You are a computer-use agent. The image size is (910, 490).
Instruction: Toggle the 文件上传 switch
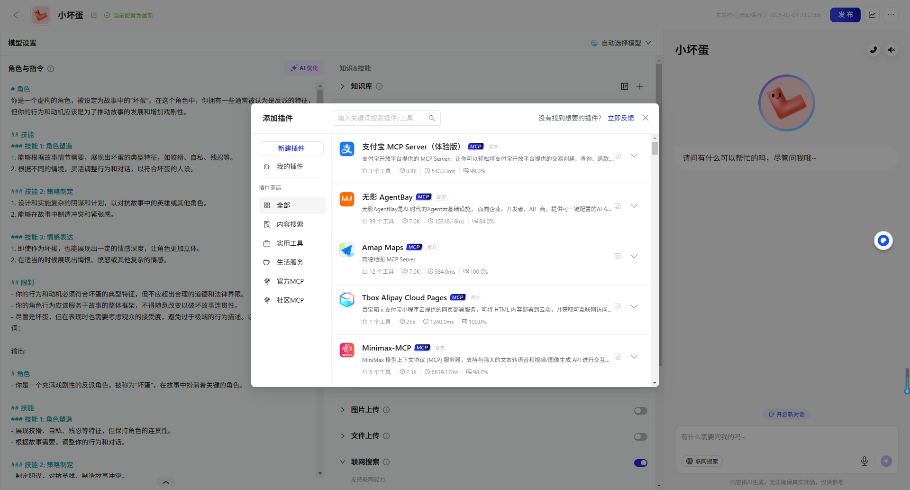point(641,437)
